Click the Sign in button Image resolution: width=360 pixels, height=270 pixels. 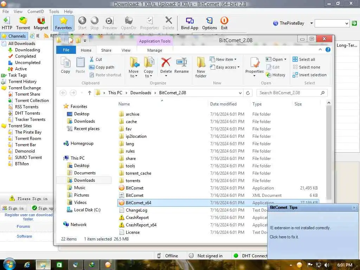pos(13,208)
